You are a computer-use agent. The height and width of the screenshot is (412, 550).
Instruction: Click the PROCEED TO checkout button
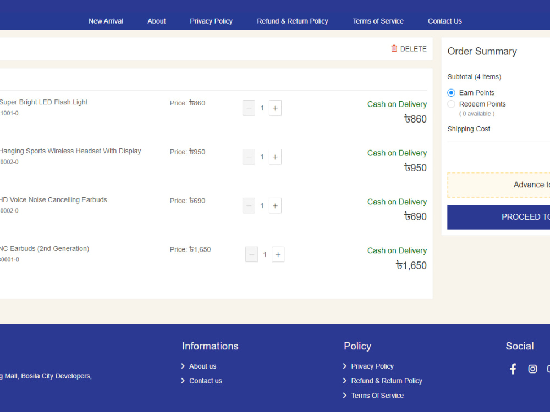coord(522,216)
